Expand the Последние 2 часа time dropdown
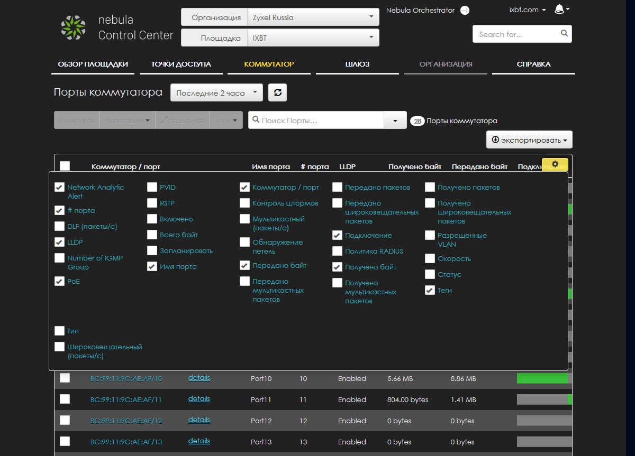 coord(216,93)
